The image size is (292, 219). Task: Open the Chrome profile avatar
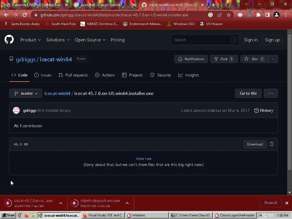277,15
